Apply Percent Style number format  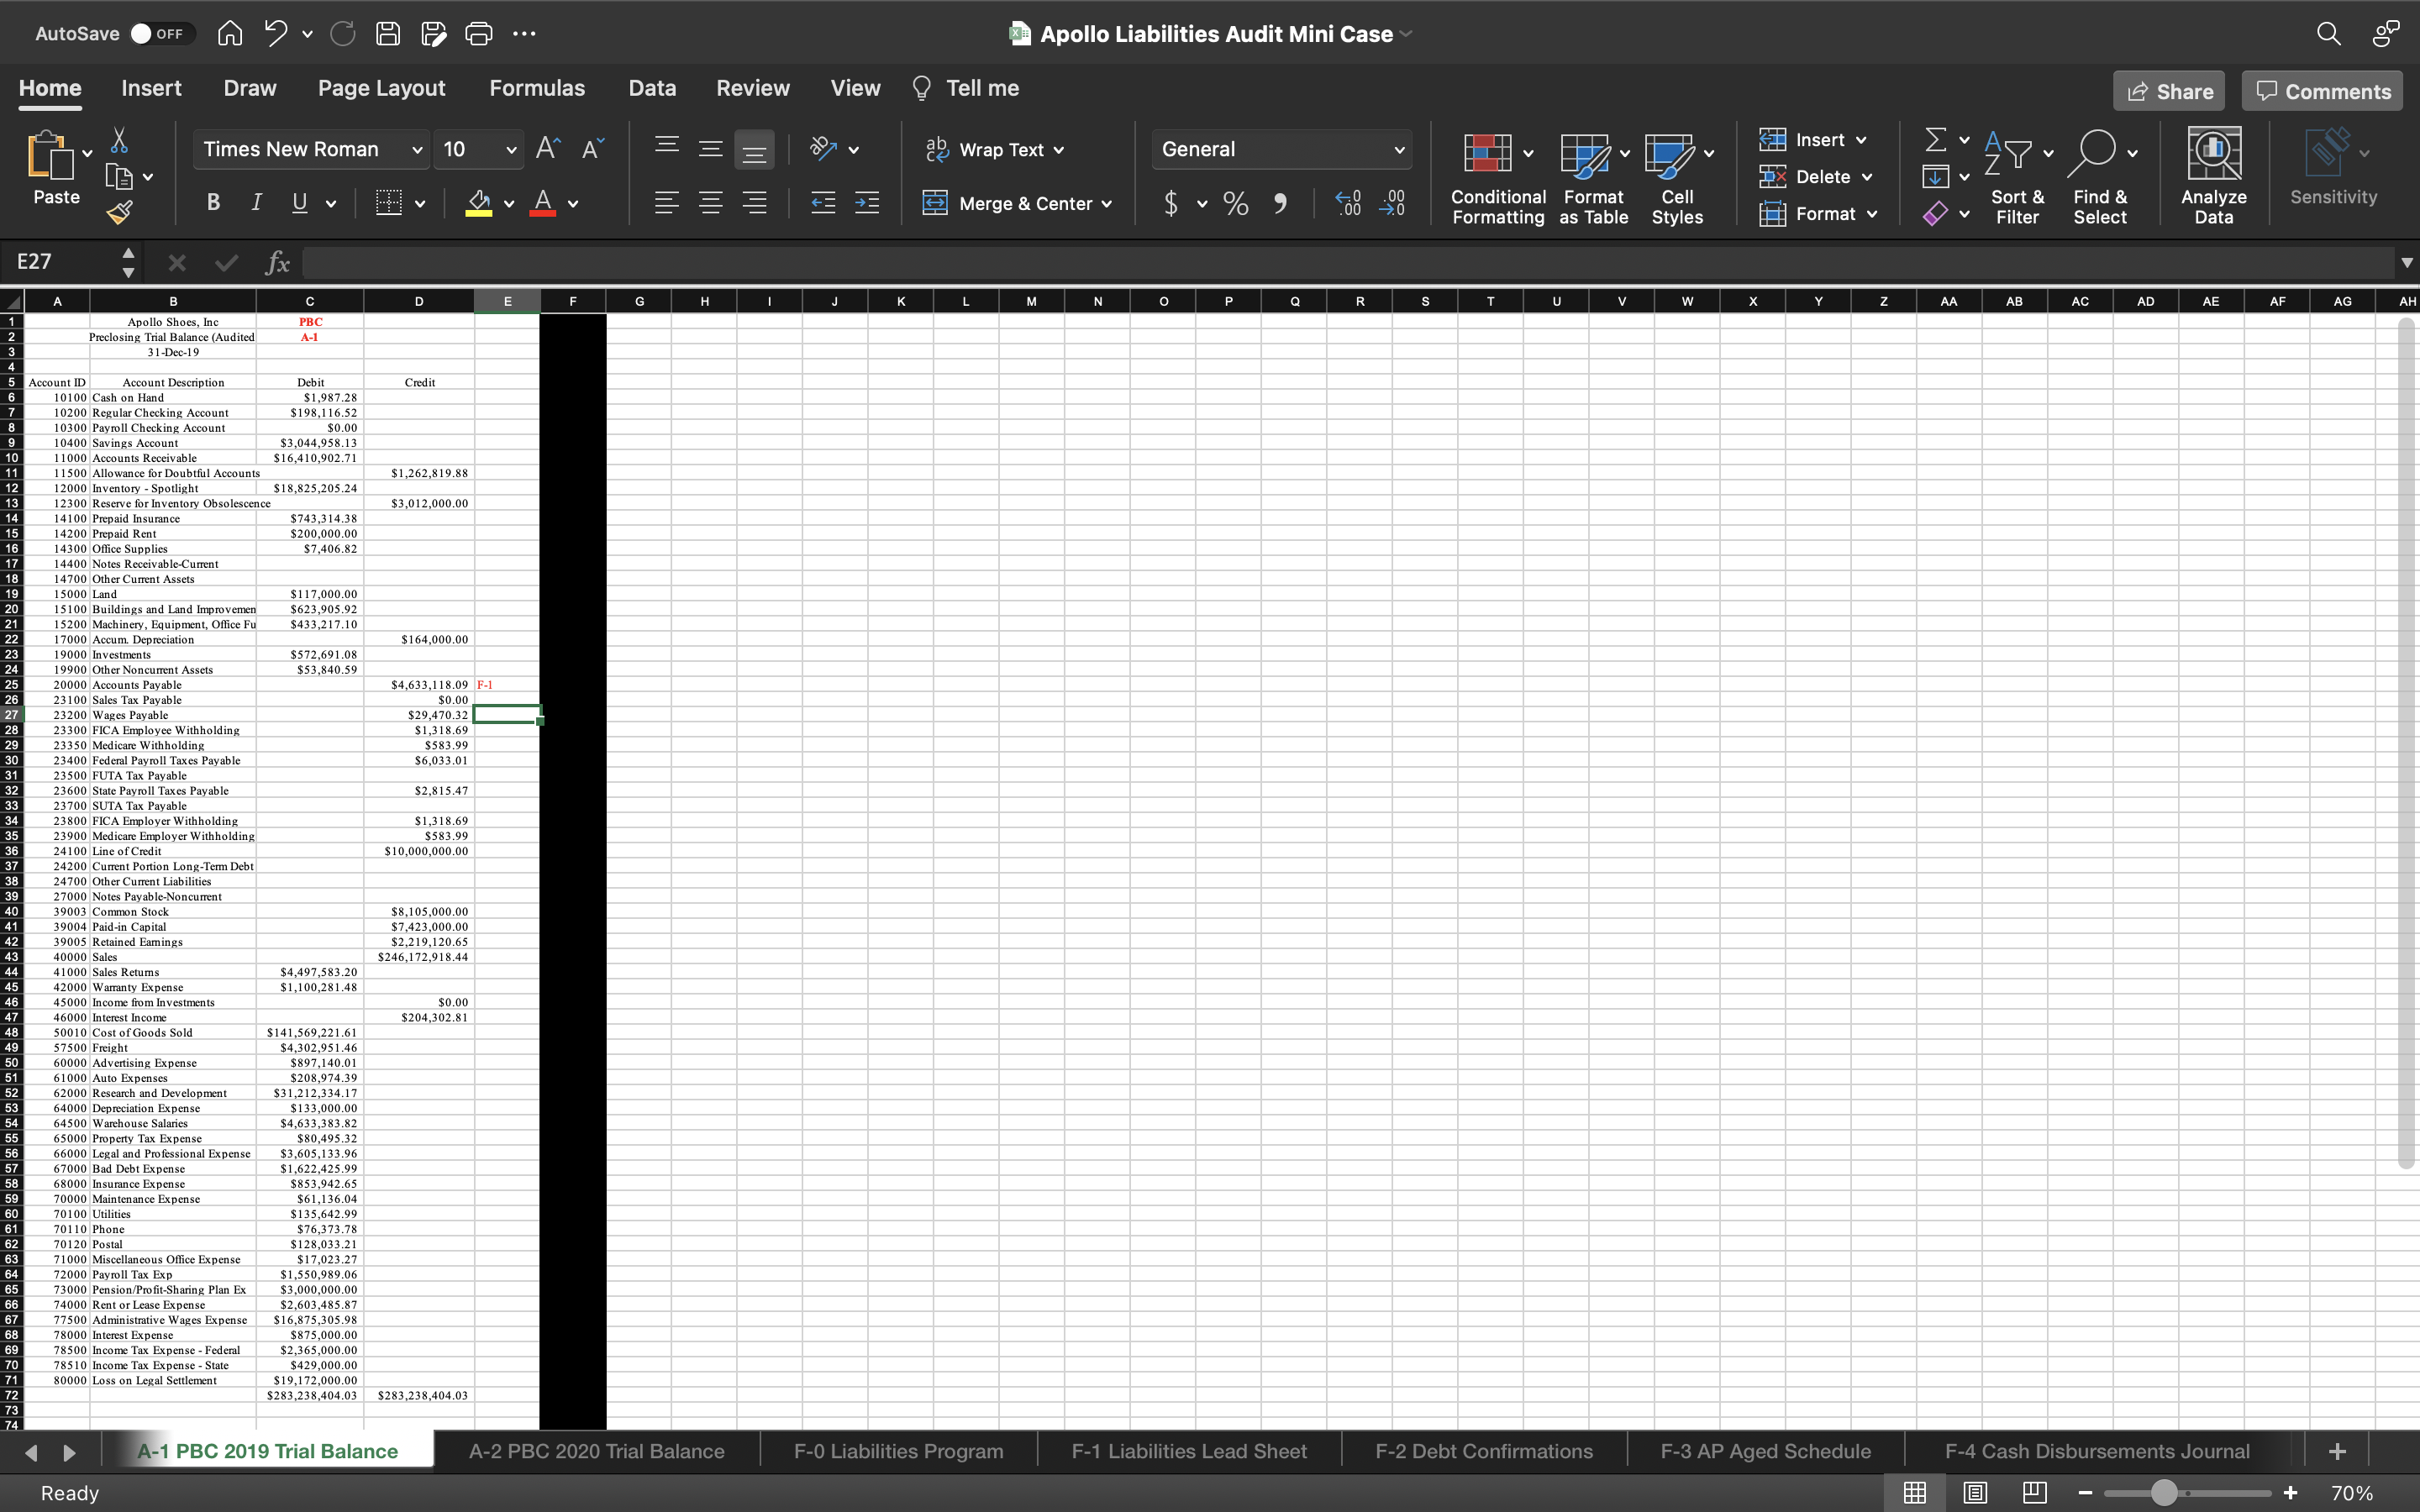coord(1234,204)
